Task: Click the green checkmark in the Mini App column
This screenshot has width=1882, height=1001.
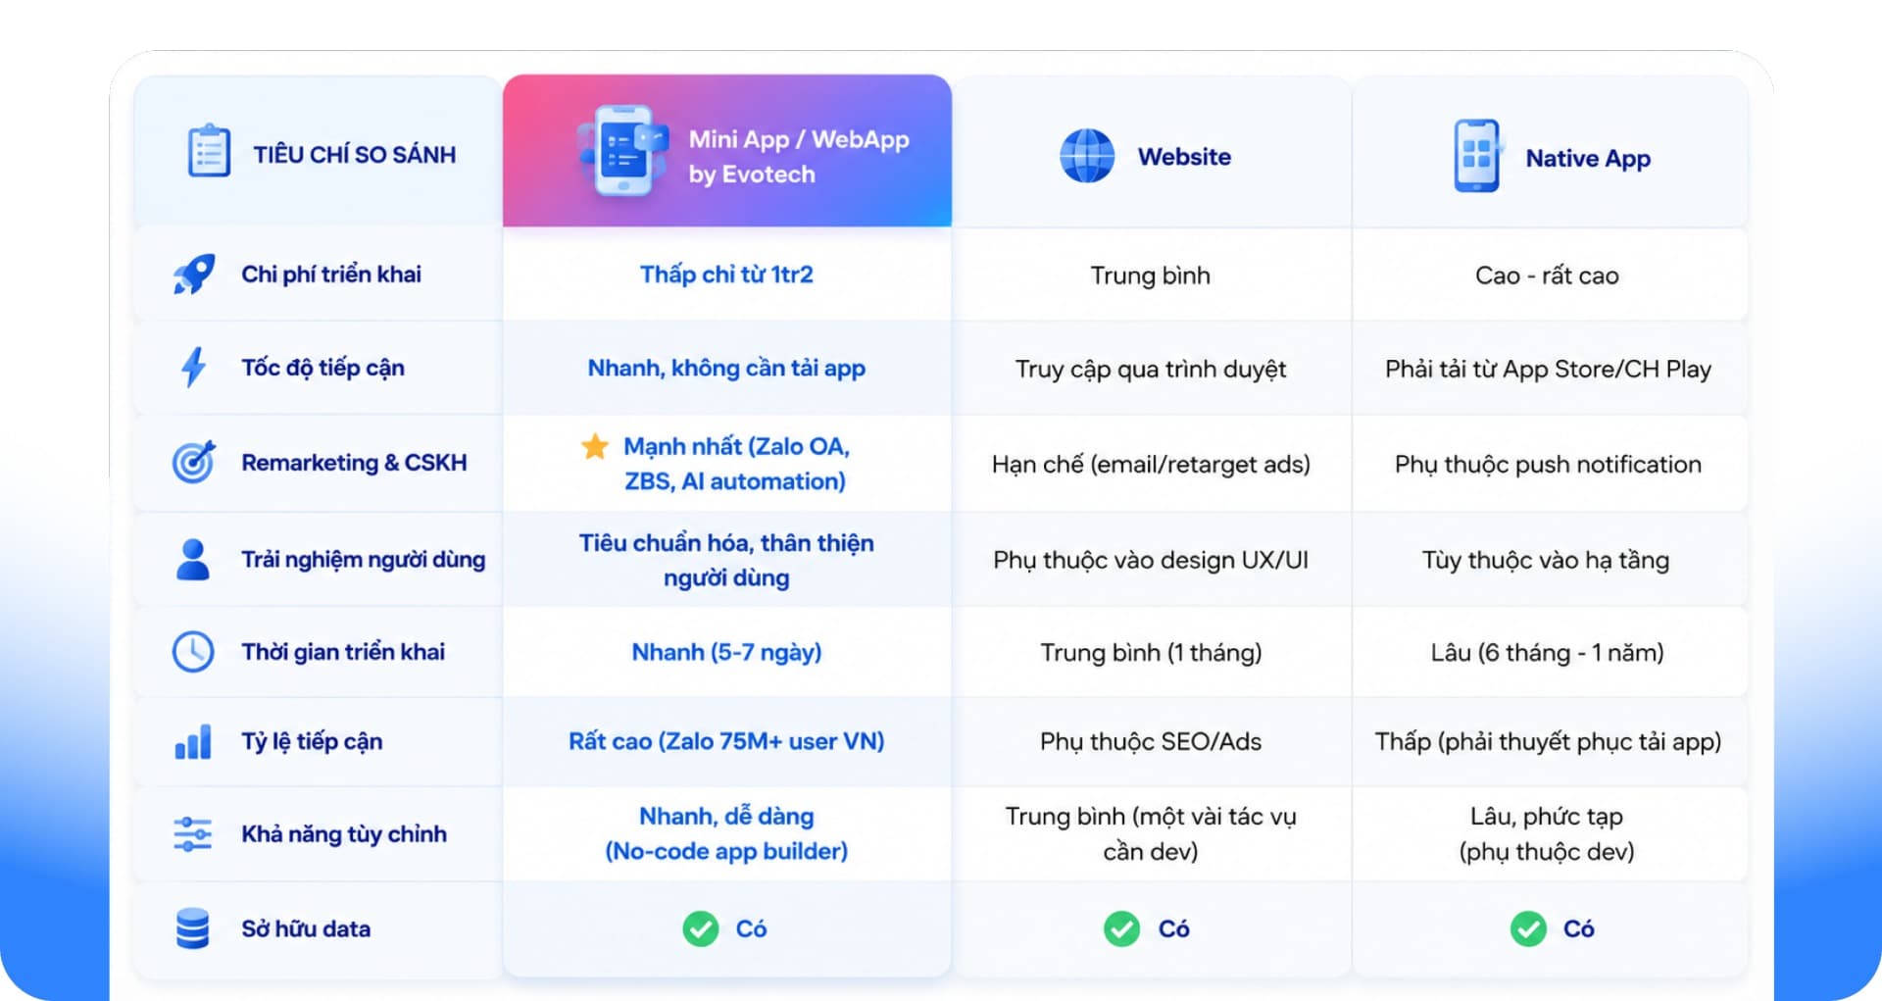Action: click(701, 928)
